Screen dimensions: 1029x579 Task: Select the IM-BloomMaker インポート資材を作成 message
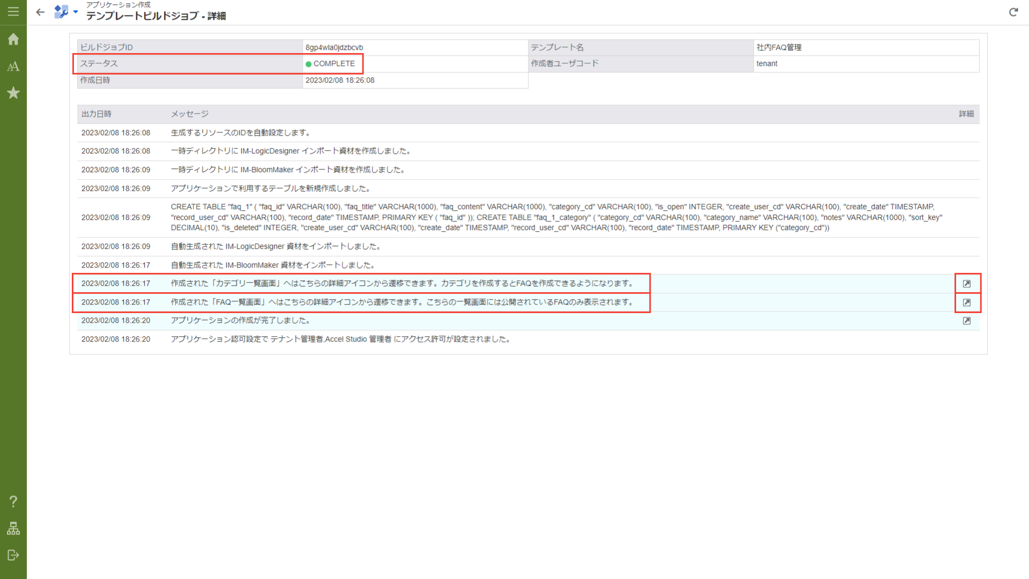tap(288, 169)
